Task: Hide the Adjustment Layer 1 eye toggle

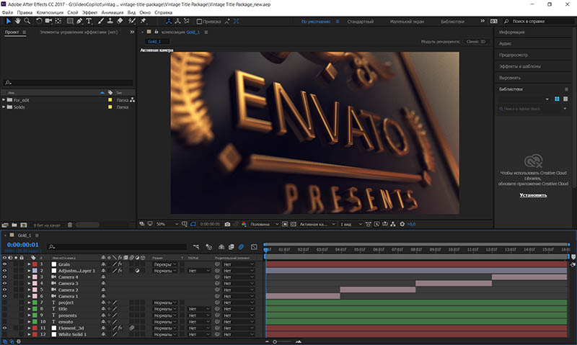Action: click(x=4, y=271)
